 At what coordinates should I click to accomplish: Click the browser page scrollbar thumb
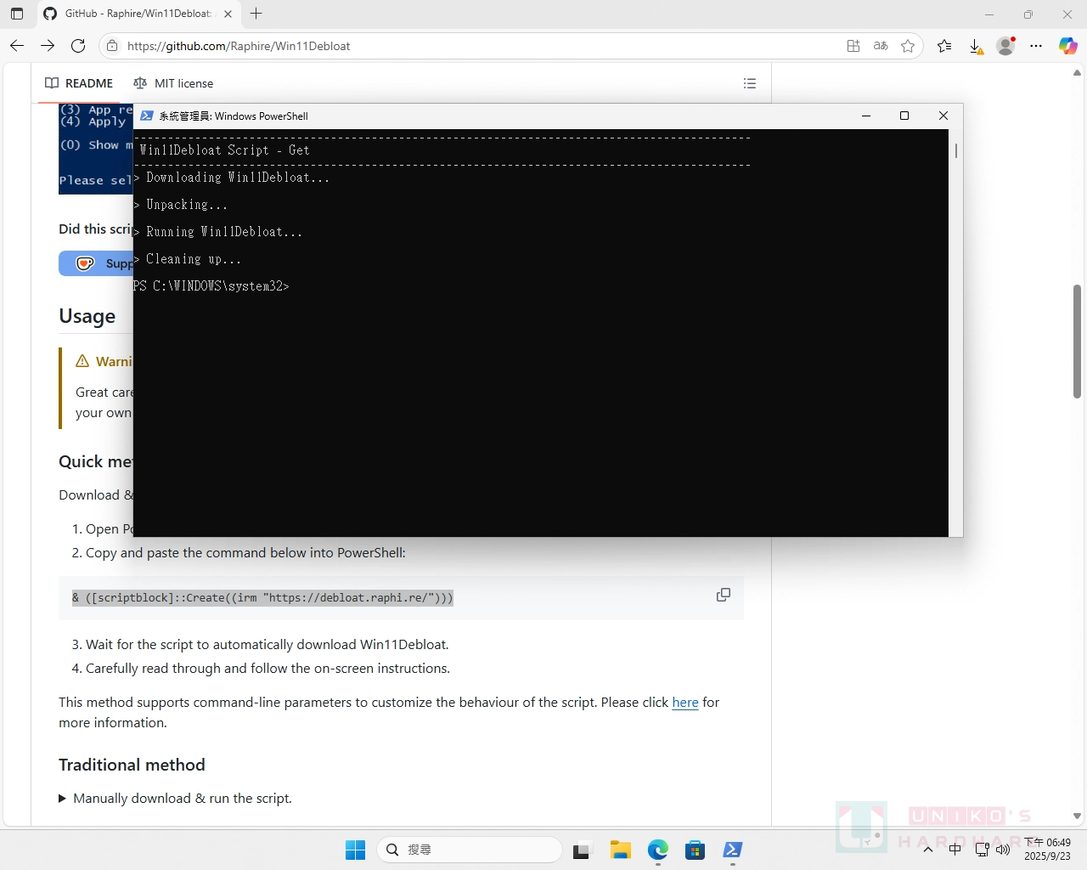tap(1077, 342)
